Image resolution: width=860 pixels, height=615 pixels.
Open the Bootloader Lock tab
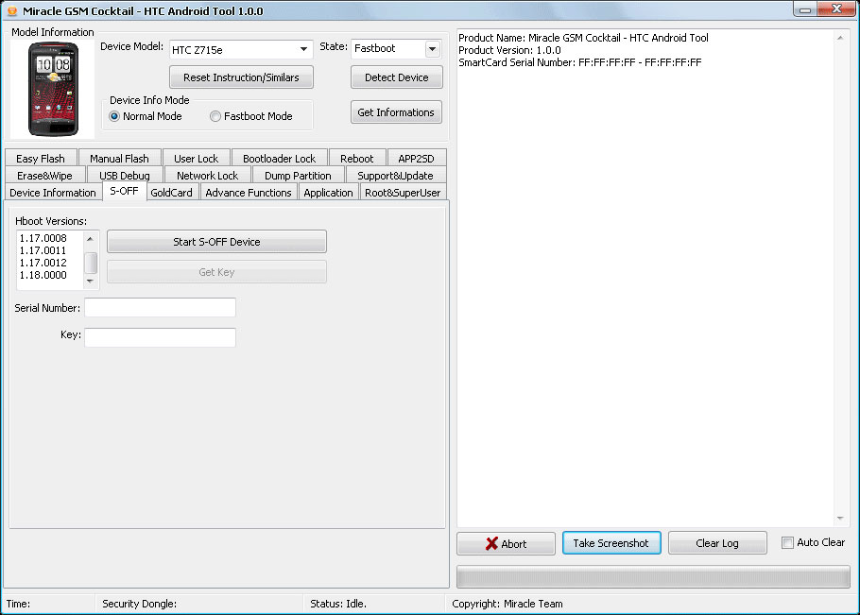(279, 159)
